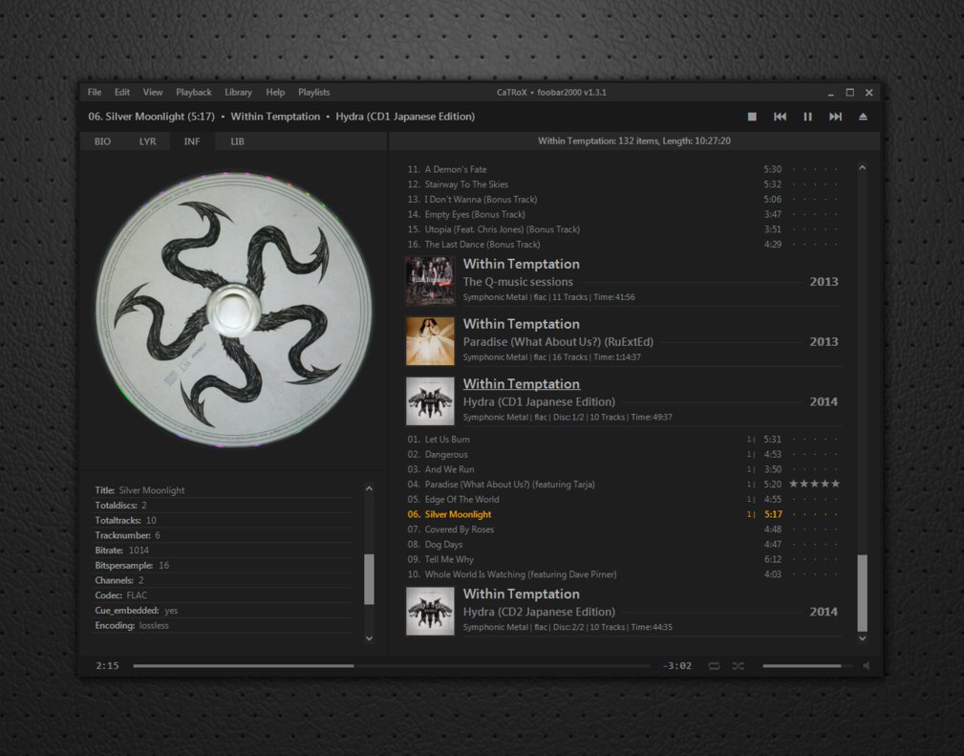
Task: Click the underlined Within Temptation Hydra CD1 header
Action: pyautogui.click(x=521, y=384)
